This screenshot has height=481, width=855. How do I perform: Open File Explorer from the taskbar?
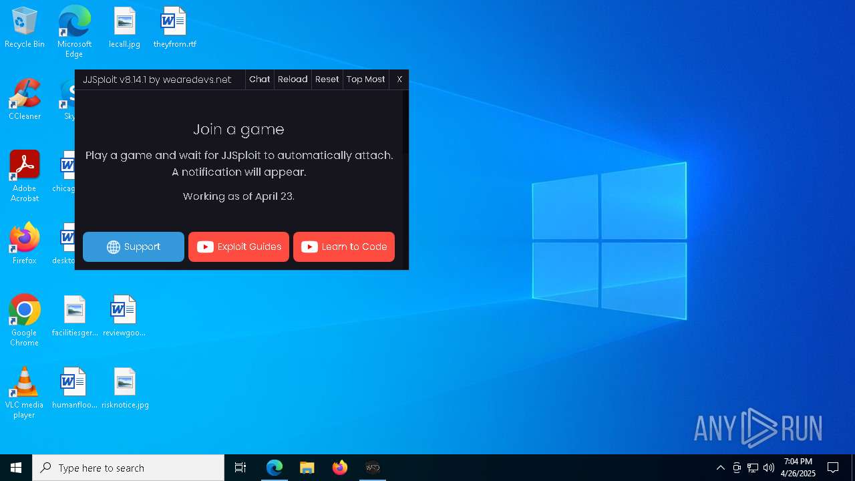307,468
